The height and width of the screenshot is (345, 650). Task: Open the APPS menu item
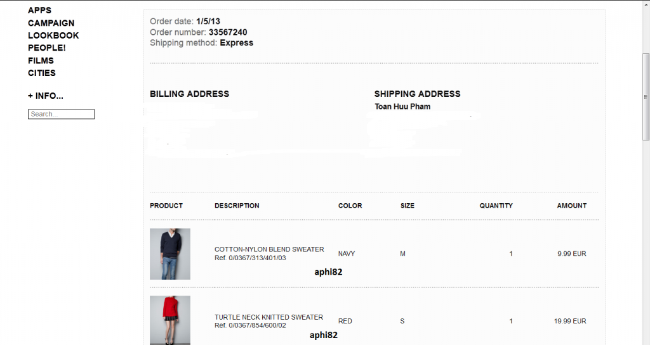tap(39, 11)
